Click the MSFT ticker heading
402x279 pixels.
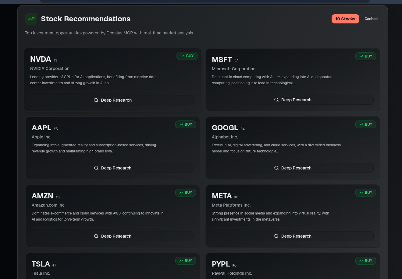coord(222,60)
